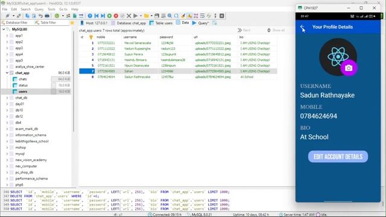Screen dimensions: 386x217
Task: Undo with the toolbar undo arrow
Action: (40, 16)
